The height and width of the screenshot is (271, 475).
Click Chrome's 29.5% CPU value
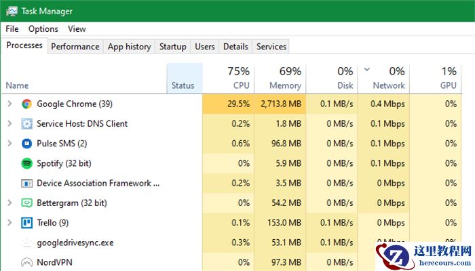pyautogui.click(x=238, y=104)
